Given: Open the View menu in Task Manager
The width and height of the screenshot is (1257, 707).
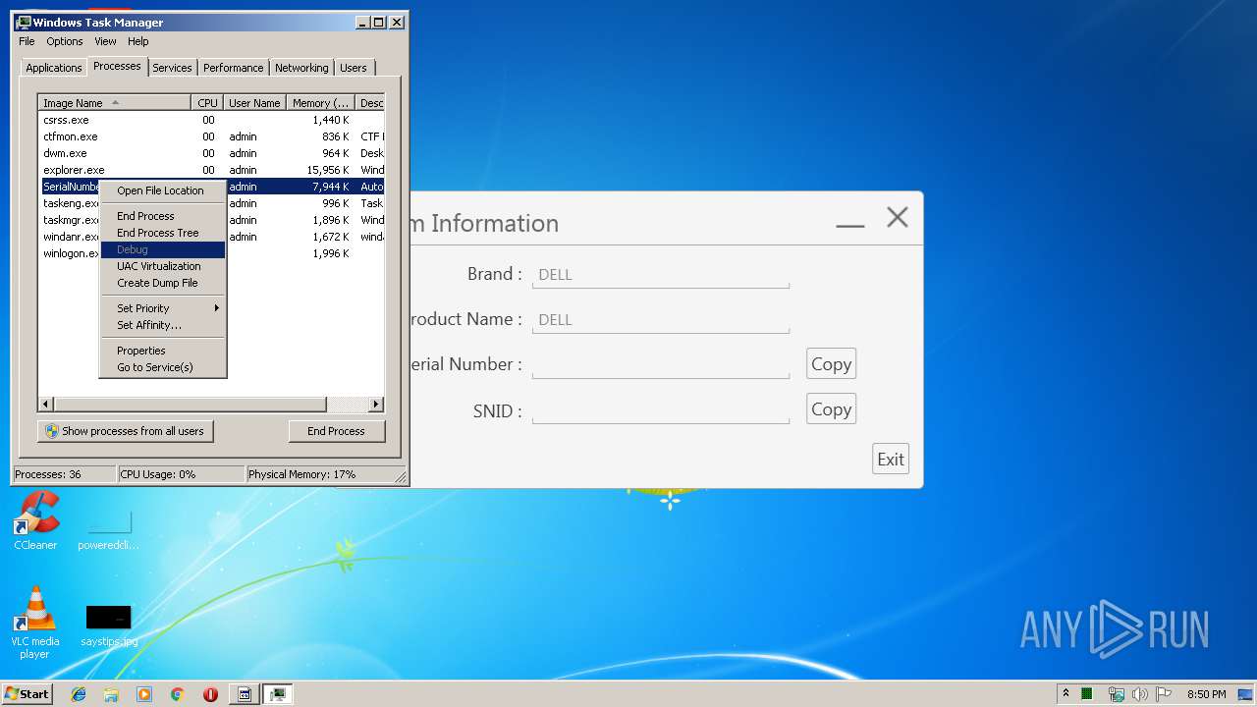Looking at the screenshot, I should click(105, 41).
